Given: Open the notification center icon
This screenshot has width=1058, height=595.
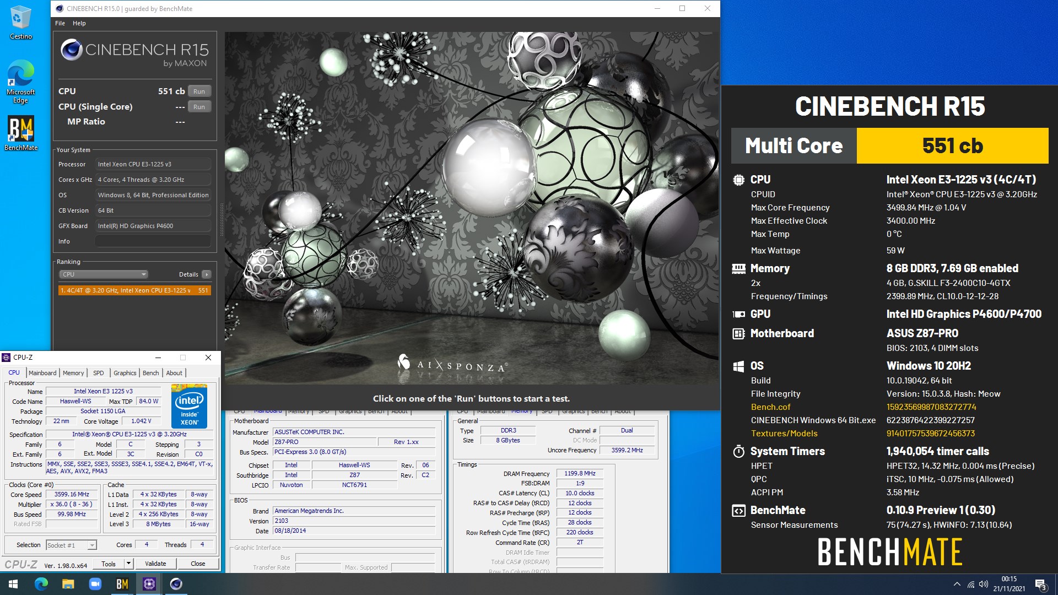Looking at the screenshot, I should coord(1041,585).
